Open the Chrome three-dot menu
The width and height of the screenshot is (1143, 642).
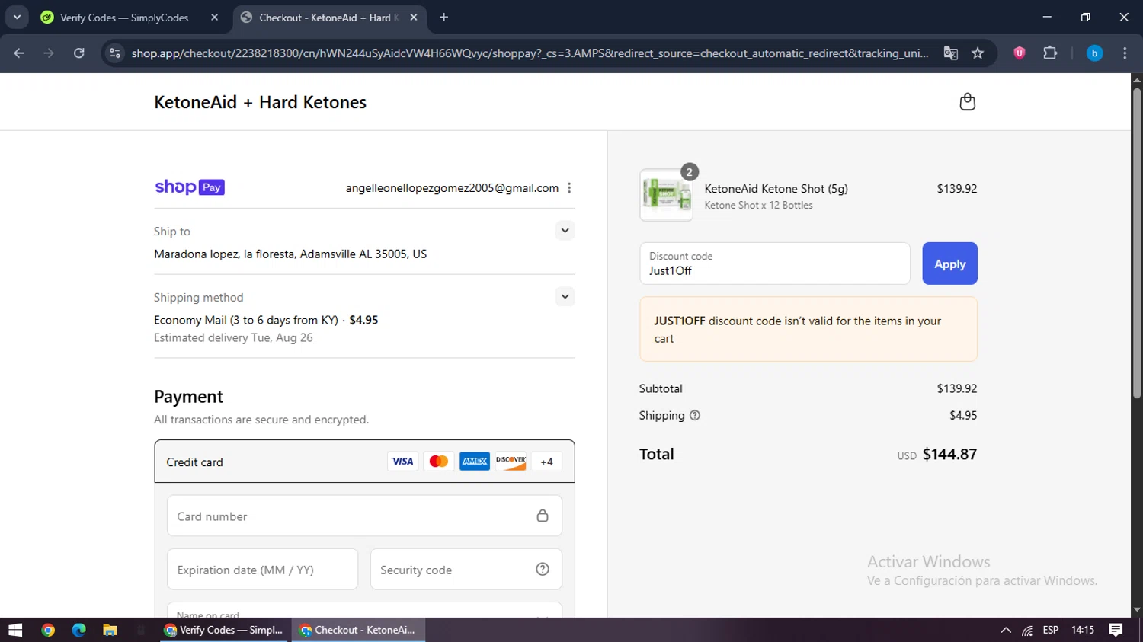tap(1125, 53)
